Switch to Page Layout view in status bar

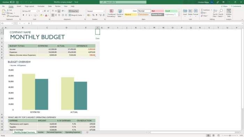213,136
